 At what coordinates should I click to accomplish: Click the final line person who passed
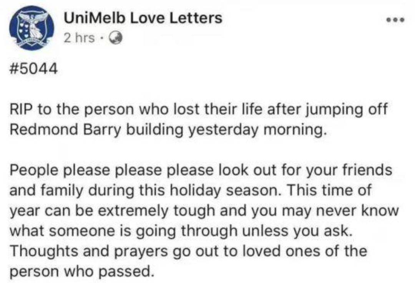point(82,271)
